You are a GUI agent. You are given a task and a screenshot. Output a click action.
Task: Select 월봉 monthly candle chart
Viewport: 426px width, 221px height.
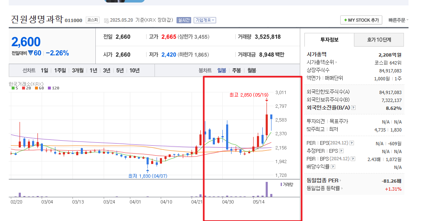[252, 71]
